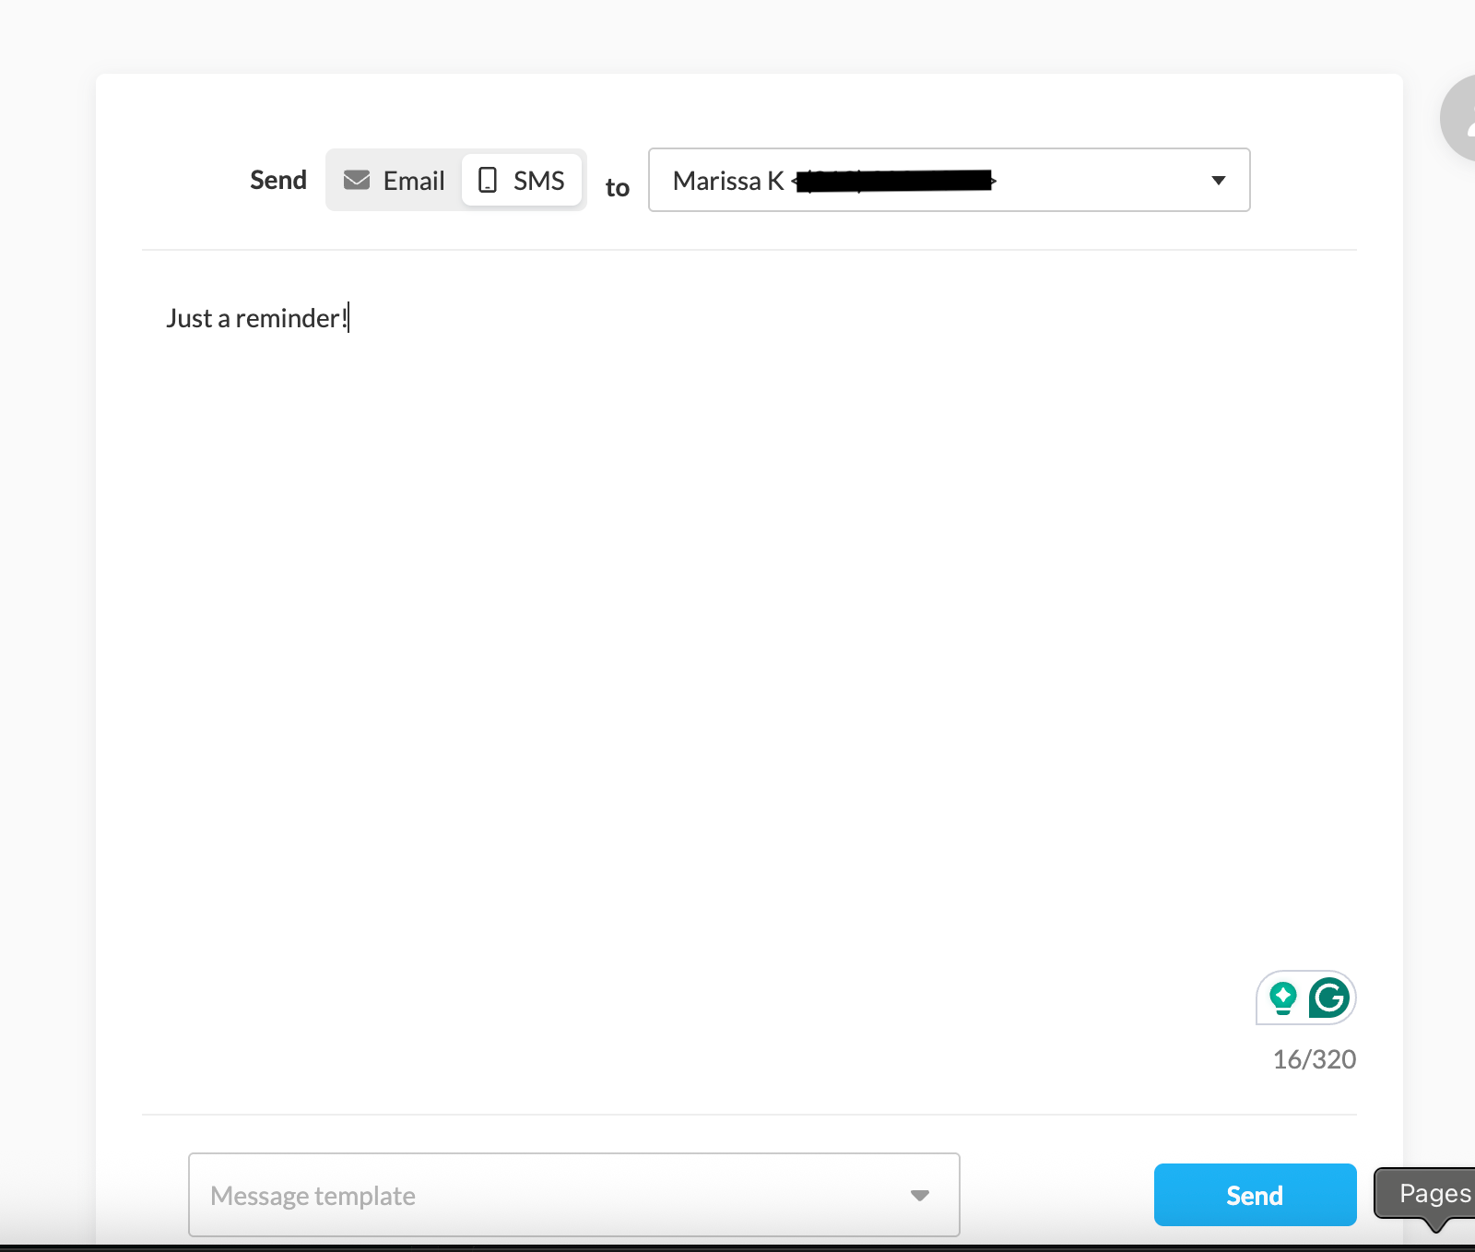Click the green lightbulb suggestions icon

pyautogui.click(x=1282, y=998)
